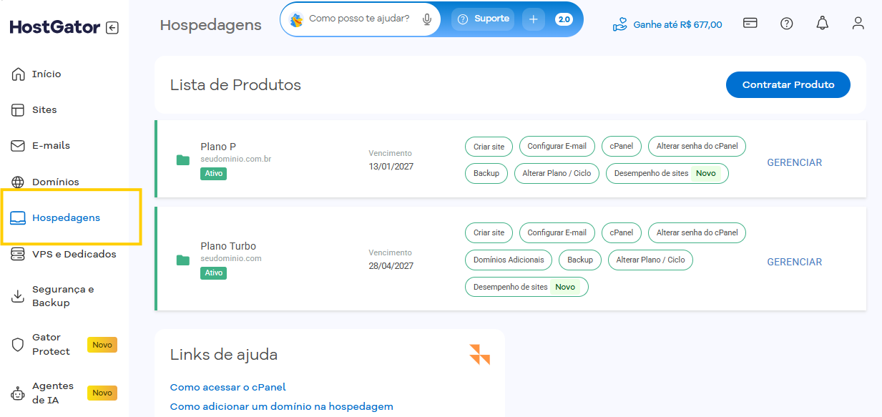Screen dimensions: 882x417
Task: Click Backup for Plano P
Action: click(x=486, y=173)
